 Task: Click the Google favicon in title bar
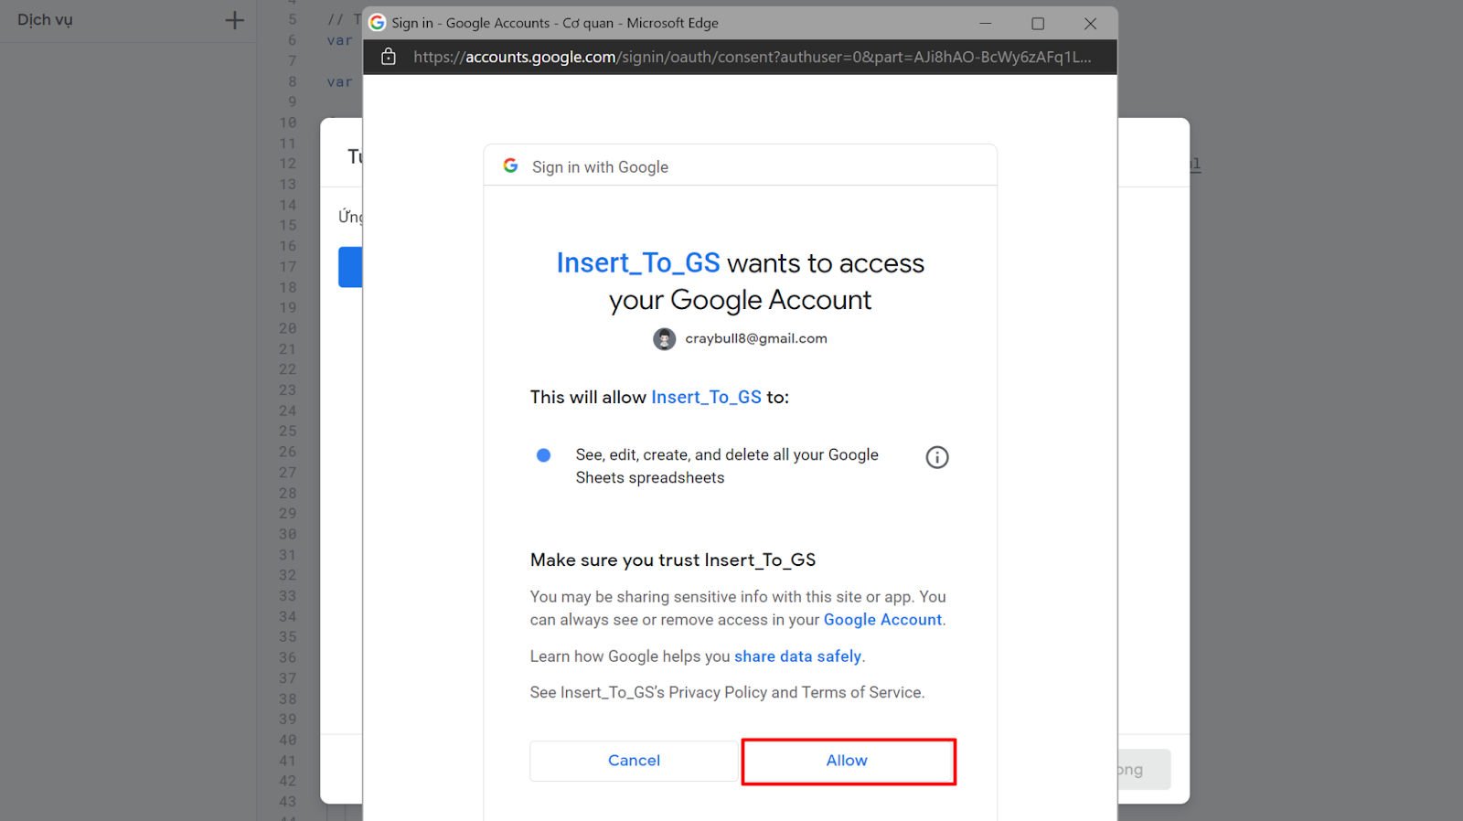point(378,23)
